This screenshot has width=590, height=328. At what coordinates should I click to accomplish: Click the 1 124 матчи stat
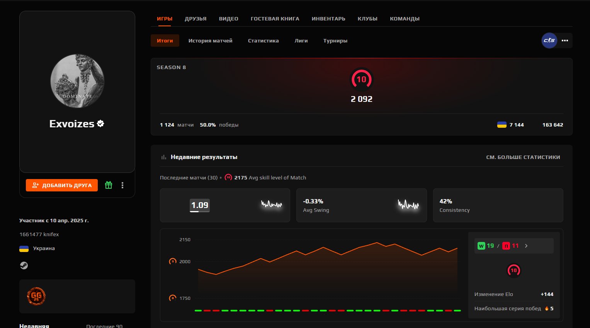[177, 125]
